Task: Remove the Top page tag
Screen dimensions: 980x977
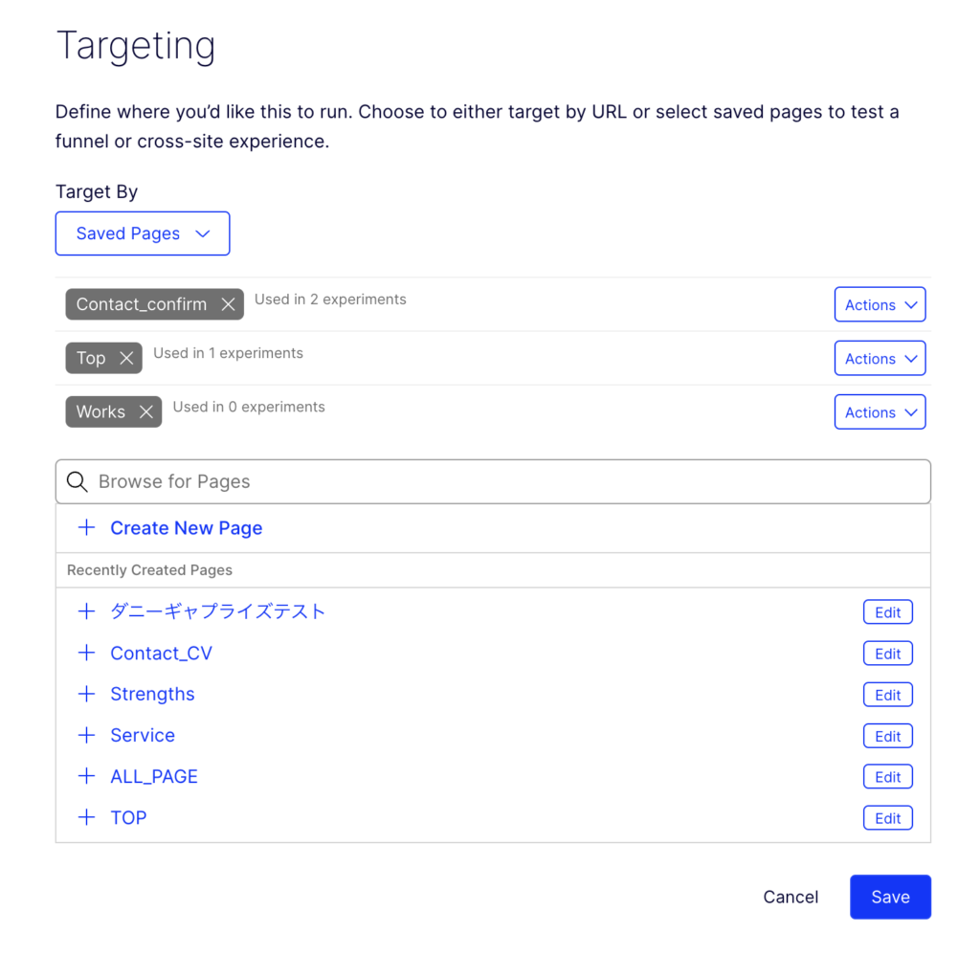Action: (126, 358)
